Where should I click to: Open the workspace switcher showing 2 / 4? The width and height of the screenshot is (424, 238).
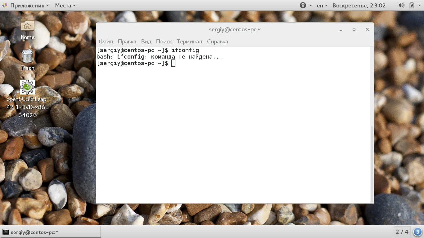tap(402, 231)
